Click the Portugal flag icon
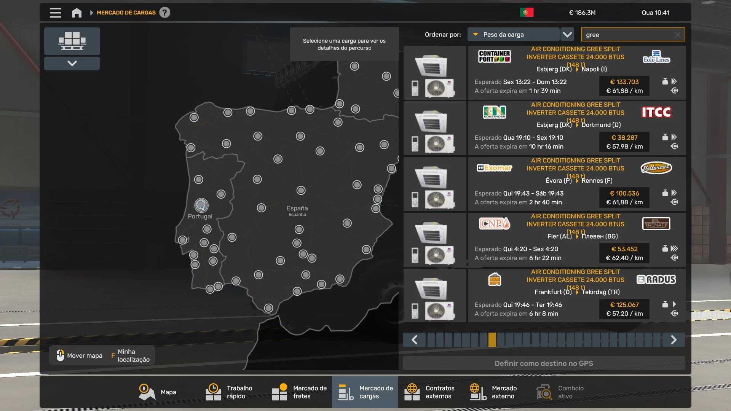The height and width of the screenshot is (411, 731). click(527, 13)
